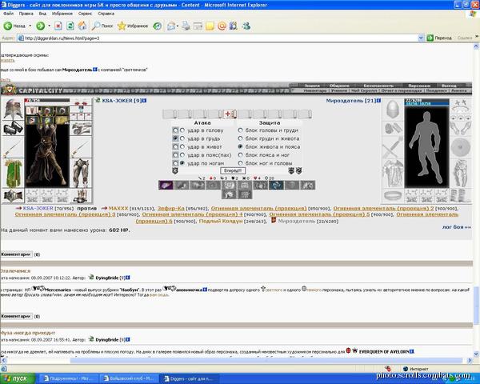This screenshot has height=384, width=480.
Task: Open the Правка menu
Action: 26,14
